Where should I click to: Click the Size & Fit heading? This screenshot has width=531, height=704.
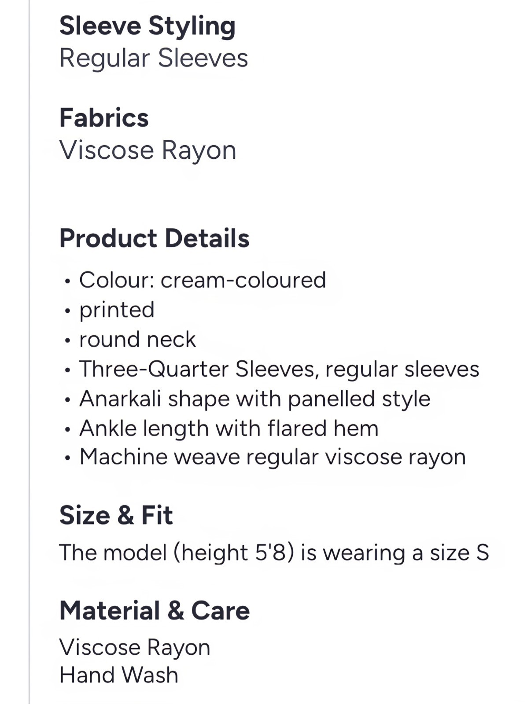click(x=116, y=515)
